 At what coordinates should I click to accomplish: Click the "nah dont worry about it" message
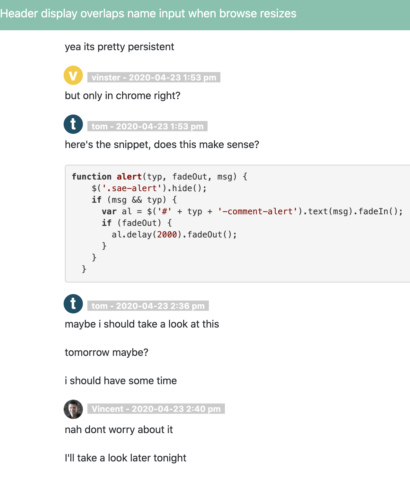pyautogui.click(x=119, y=430)
